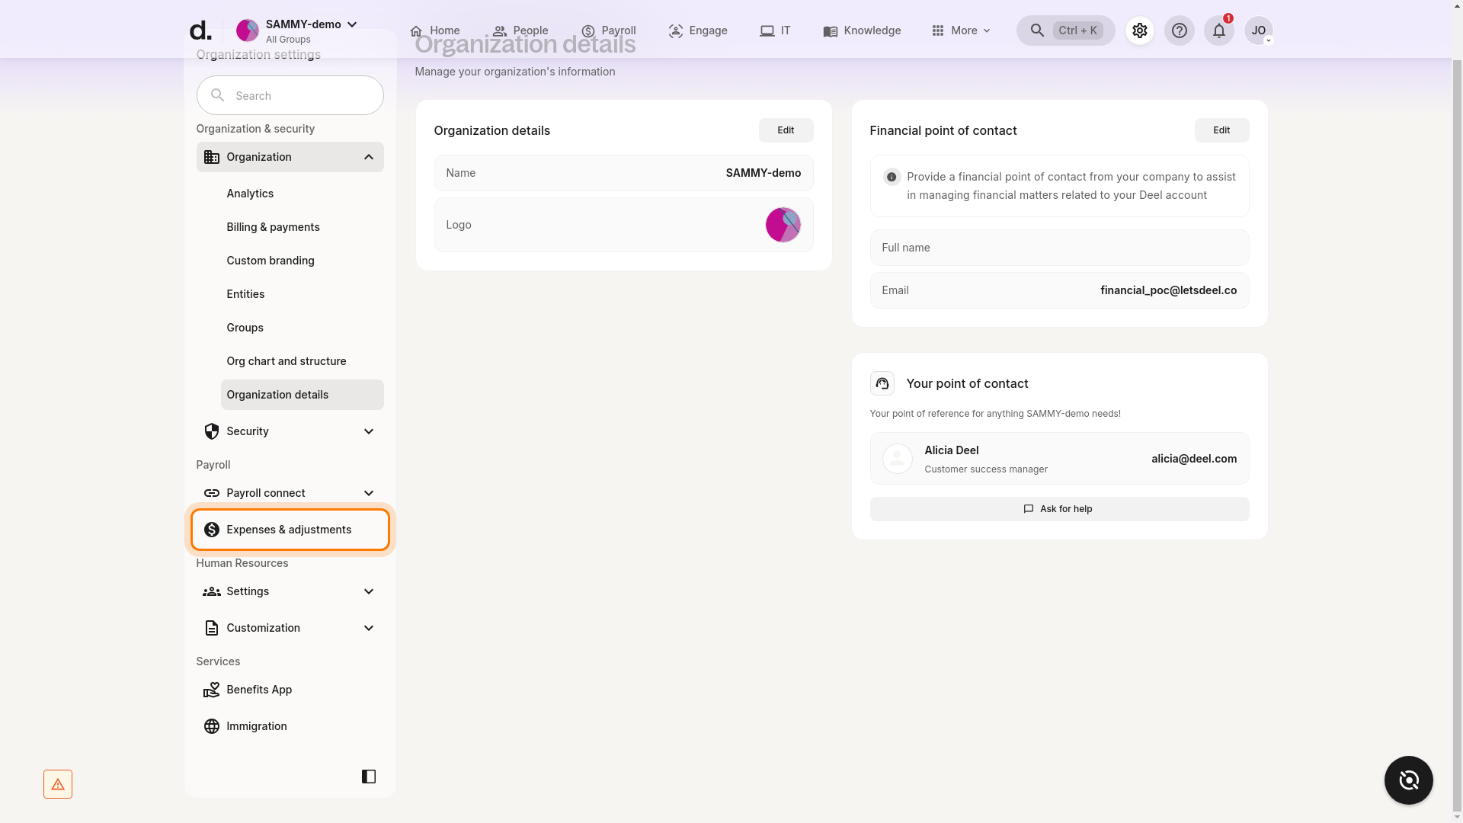Open Analytics in the sidebar

pos(250,194)
